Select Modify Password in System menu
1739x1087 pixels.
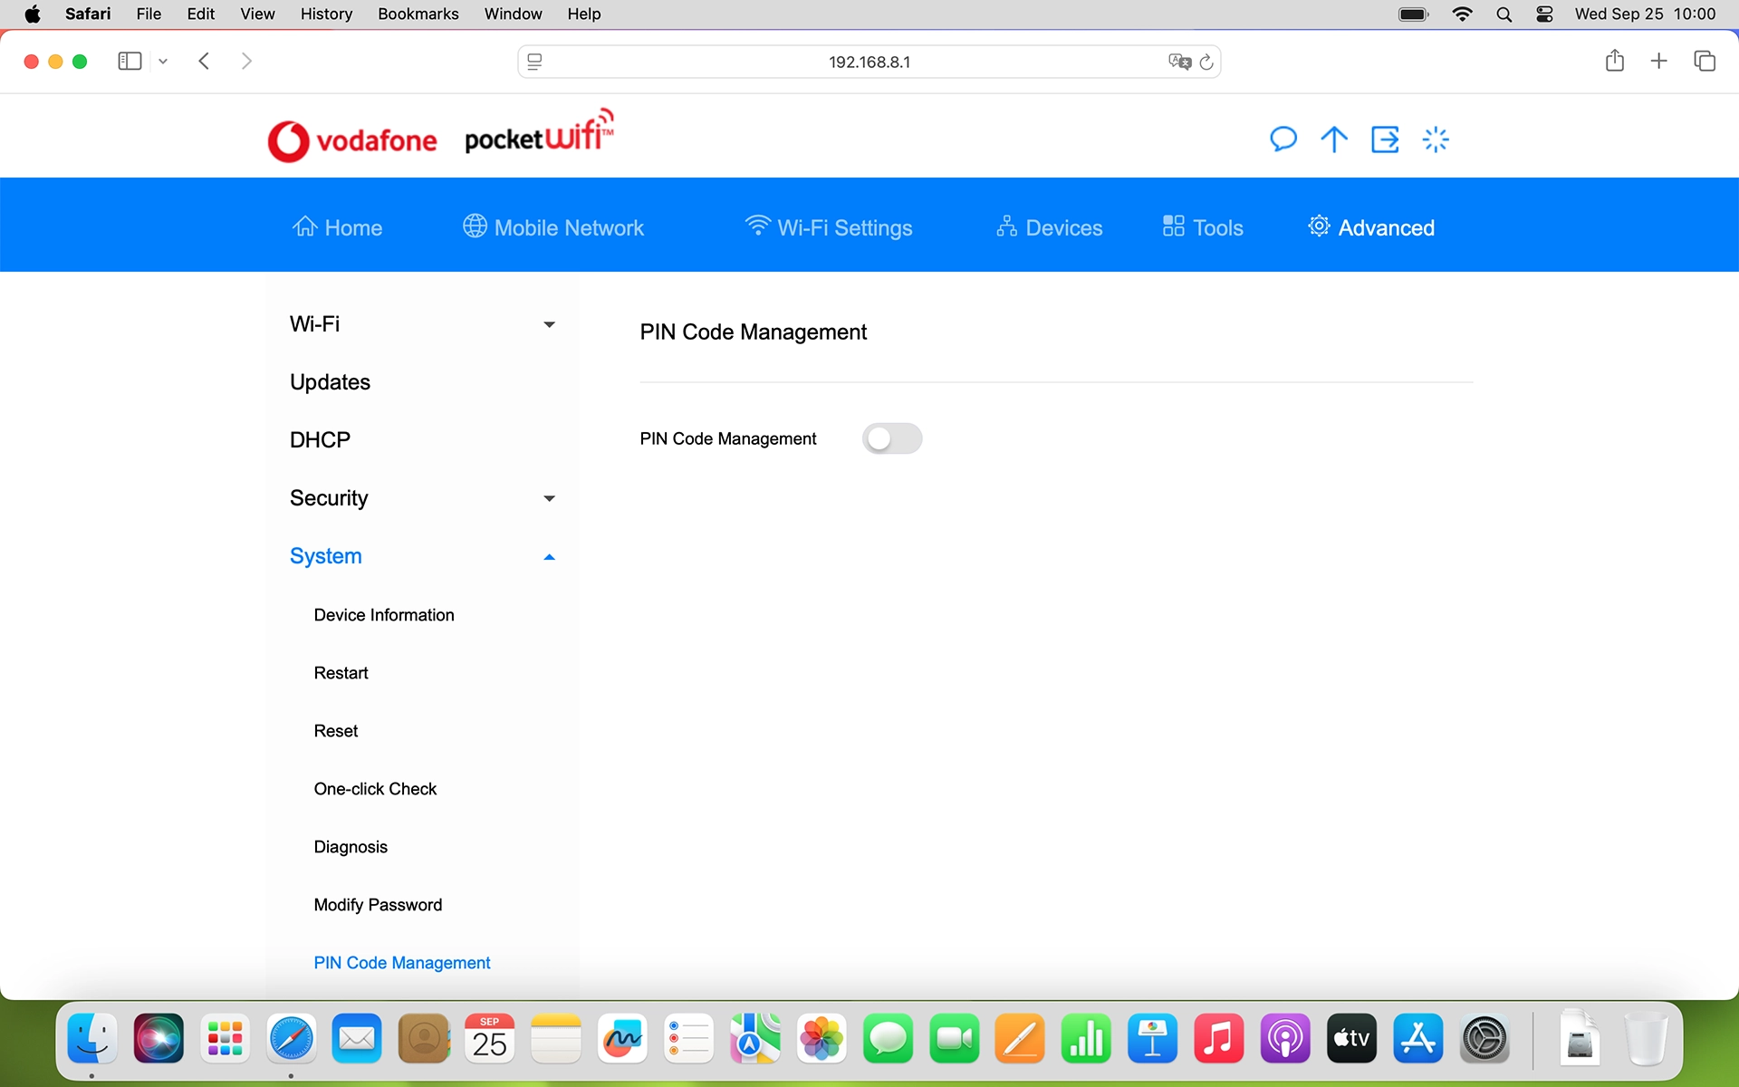point(378,905)
